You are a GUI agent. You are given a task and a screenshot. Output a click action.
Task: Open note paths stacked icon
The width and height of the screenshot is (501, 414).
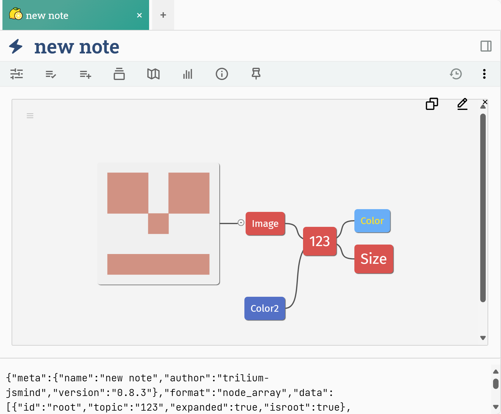pos(119,74)
